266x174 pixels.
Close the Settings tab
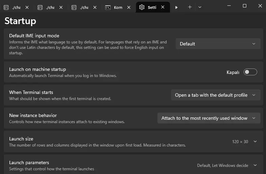[x=163, y=7]
